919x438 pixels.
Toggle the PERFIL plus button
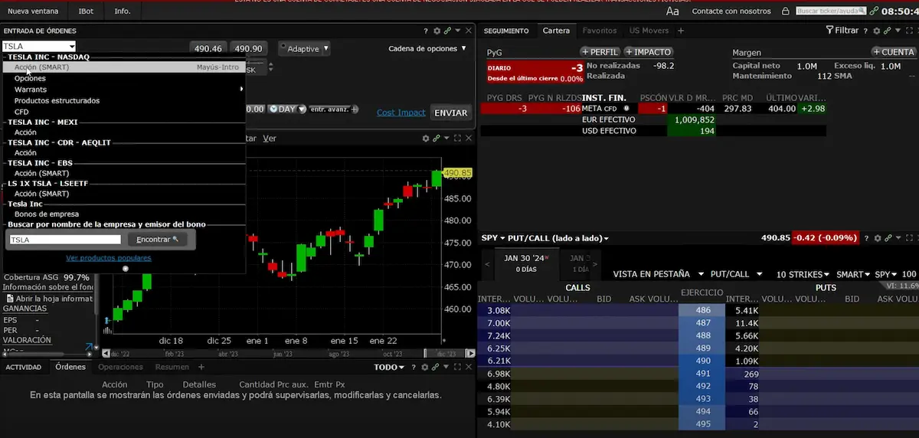pos(600,52)
